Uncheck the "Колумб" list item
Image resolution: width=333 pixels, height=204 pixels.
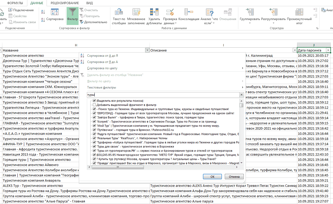[x=94, y=122]
